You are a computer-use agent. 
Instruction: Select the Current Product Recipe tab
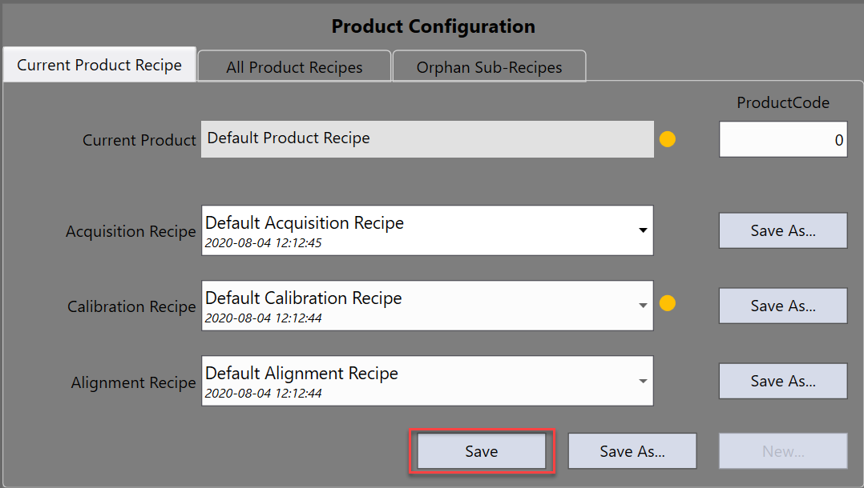coord(99,65)
